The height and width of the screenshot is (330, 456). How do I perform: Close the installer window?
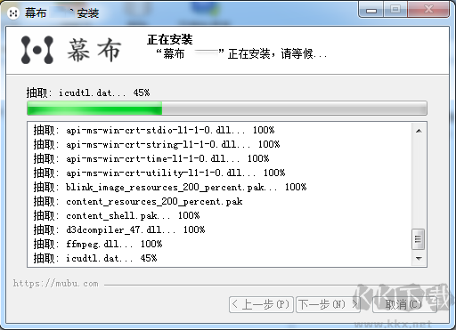coord(428,10)
